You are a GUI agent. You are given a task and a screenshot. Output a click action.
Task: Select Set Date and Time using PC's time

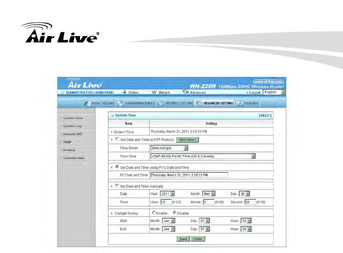click(x=117, y=167)
